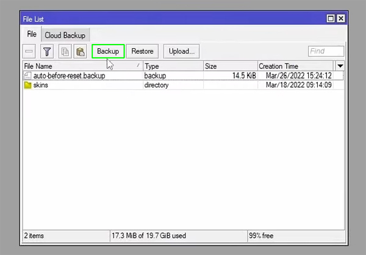Viewport: 366px width, 255px height.
Task: Close the File List window
Action: 340,19
